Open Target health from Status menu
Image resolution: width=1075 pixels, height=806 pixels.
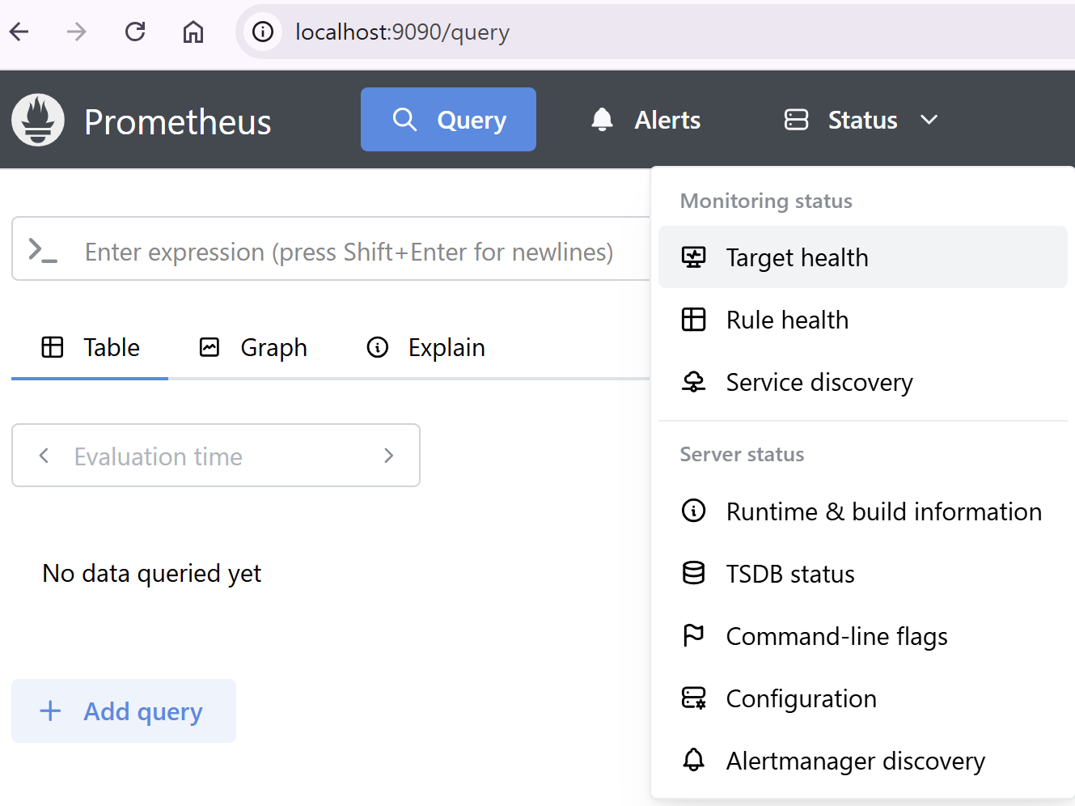797,257
